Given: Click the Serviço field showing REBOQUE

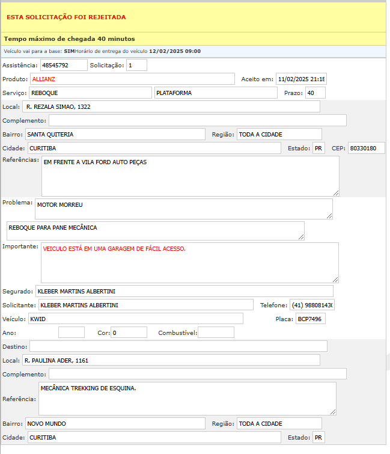Looking at the screenshot, I should click(90, 93).
